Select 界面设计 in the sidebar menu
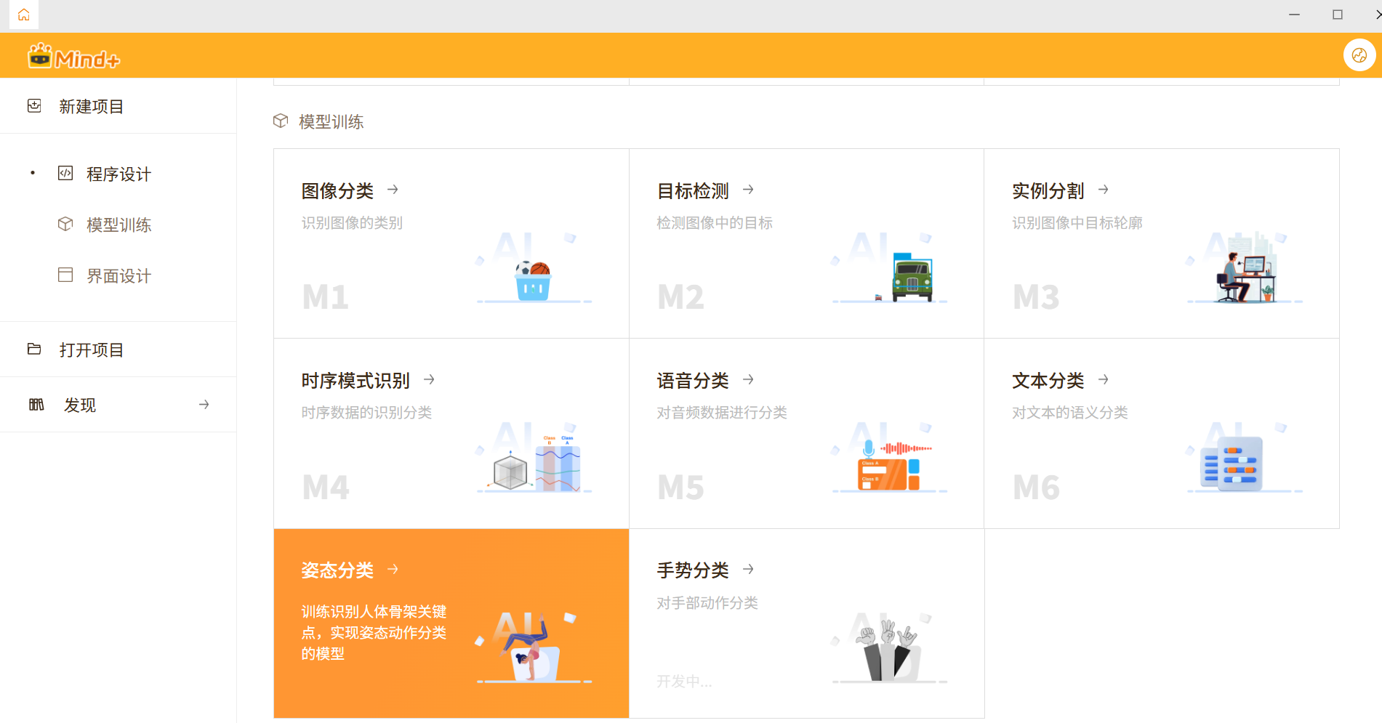 [118, 276]
